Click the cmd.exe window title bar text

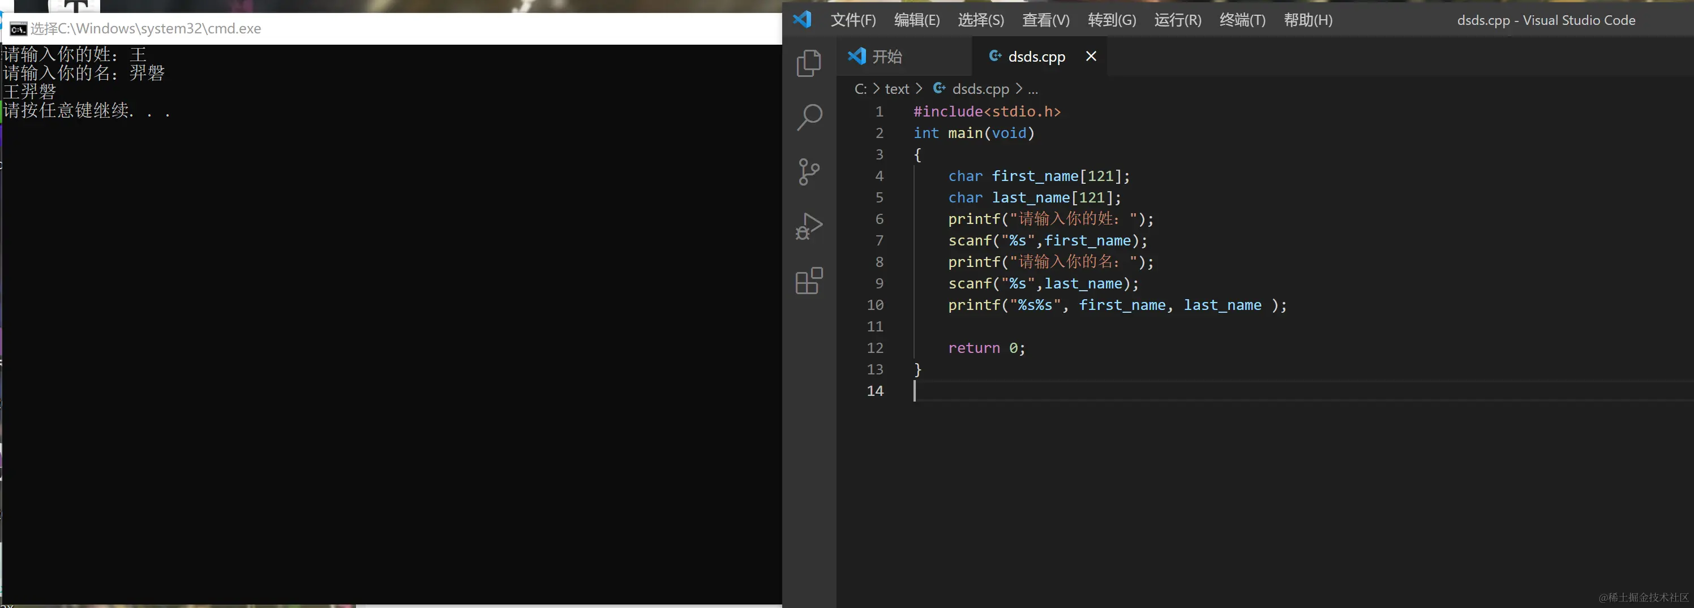[145, 29]
